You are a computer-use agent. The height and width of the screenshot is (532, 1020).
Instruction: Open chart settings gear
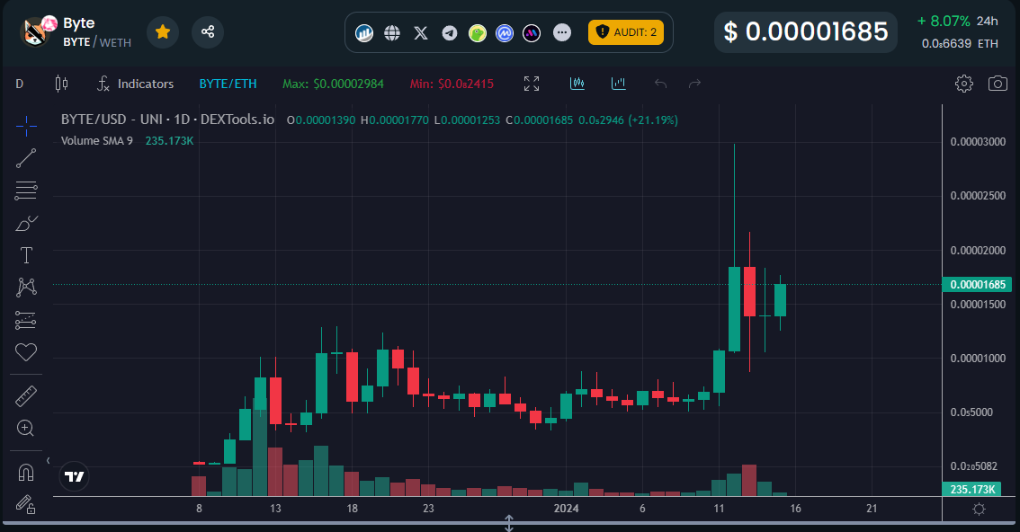pos(964,84)
